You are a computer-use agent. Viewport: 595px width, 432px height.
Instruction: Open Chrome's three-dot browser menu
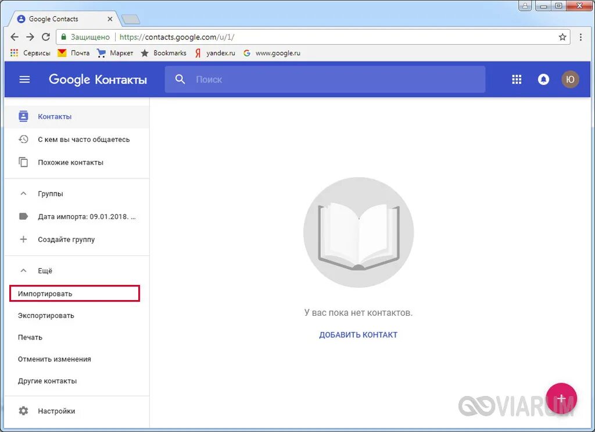tap(581, 37)
